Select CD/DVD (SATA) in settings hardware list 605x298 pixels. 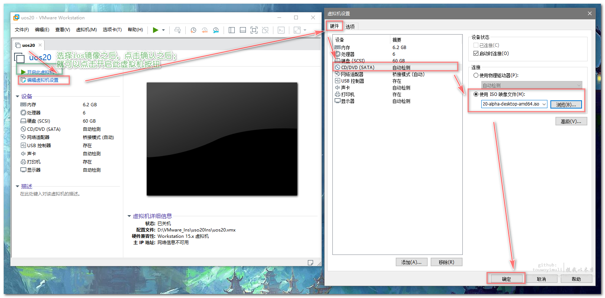398,68
